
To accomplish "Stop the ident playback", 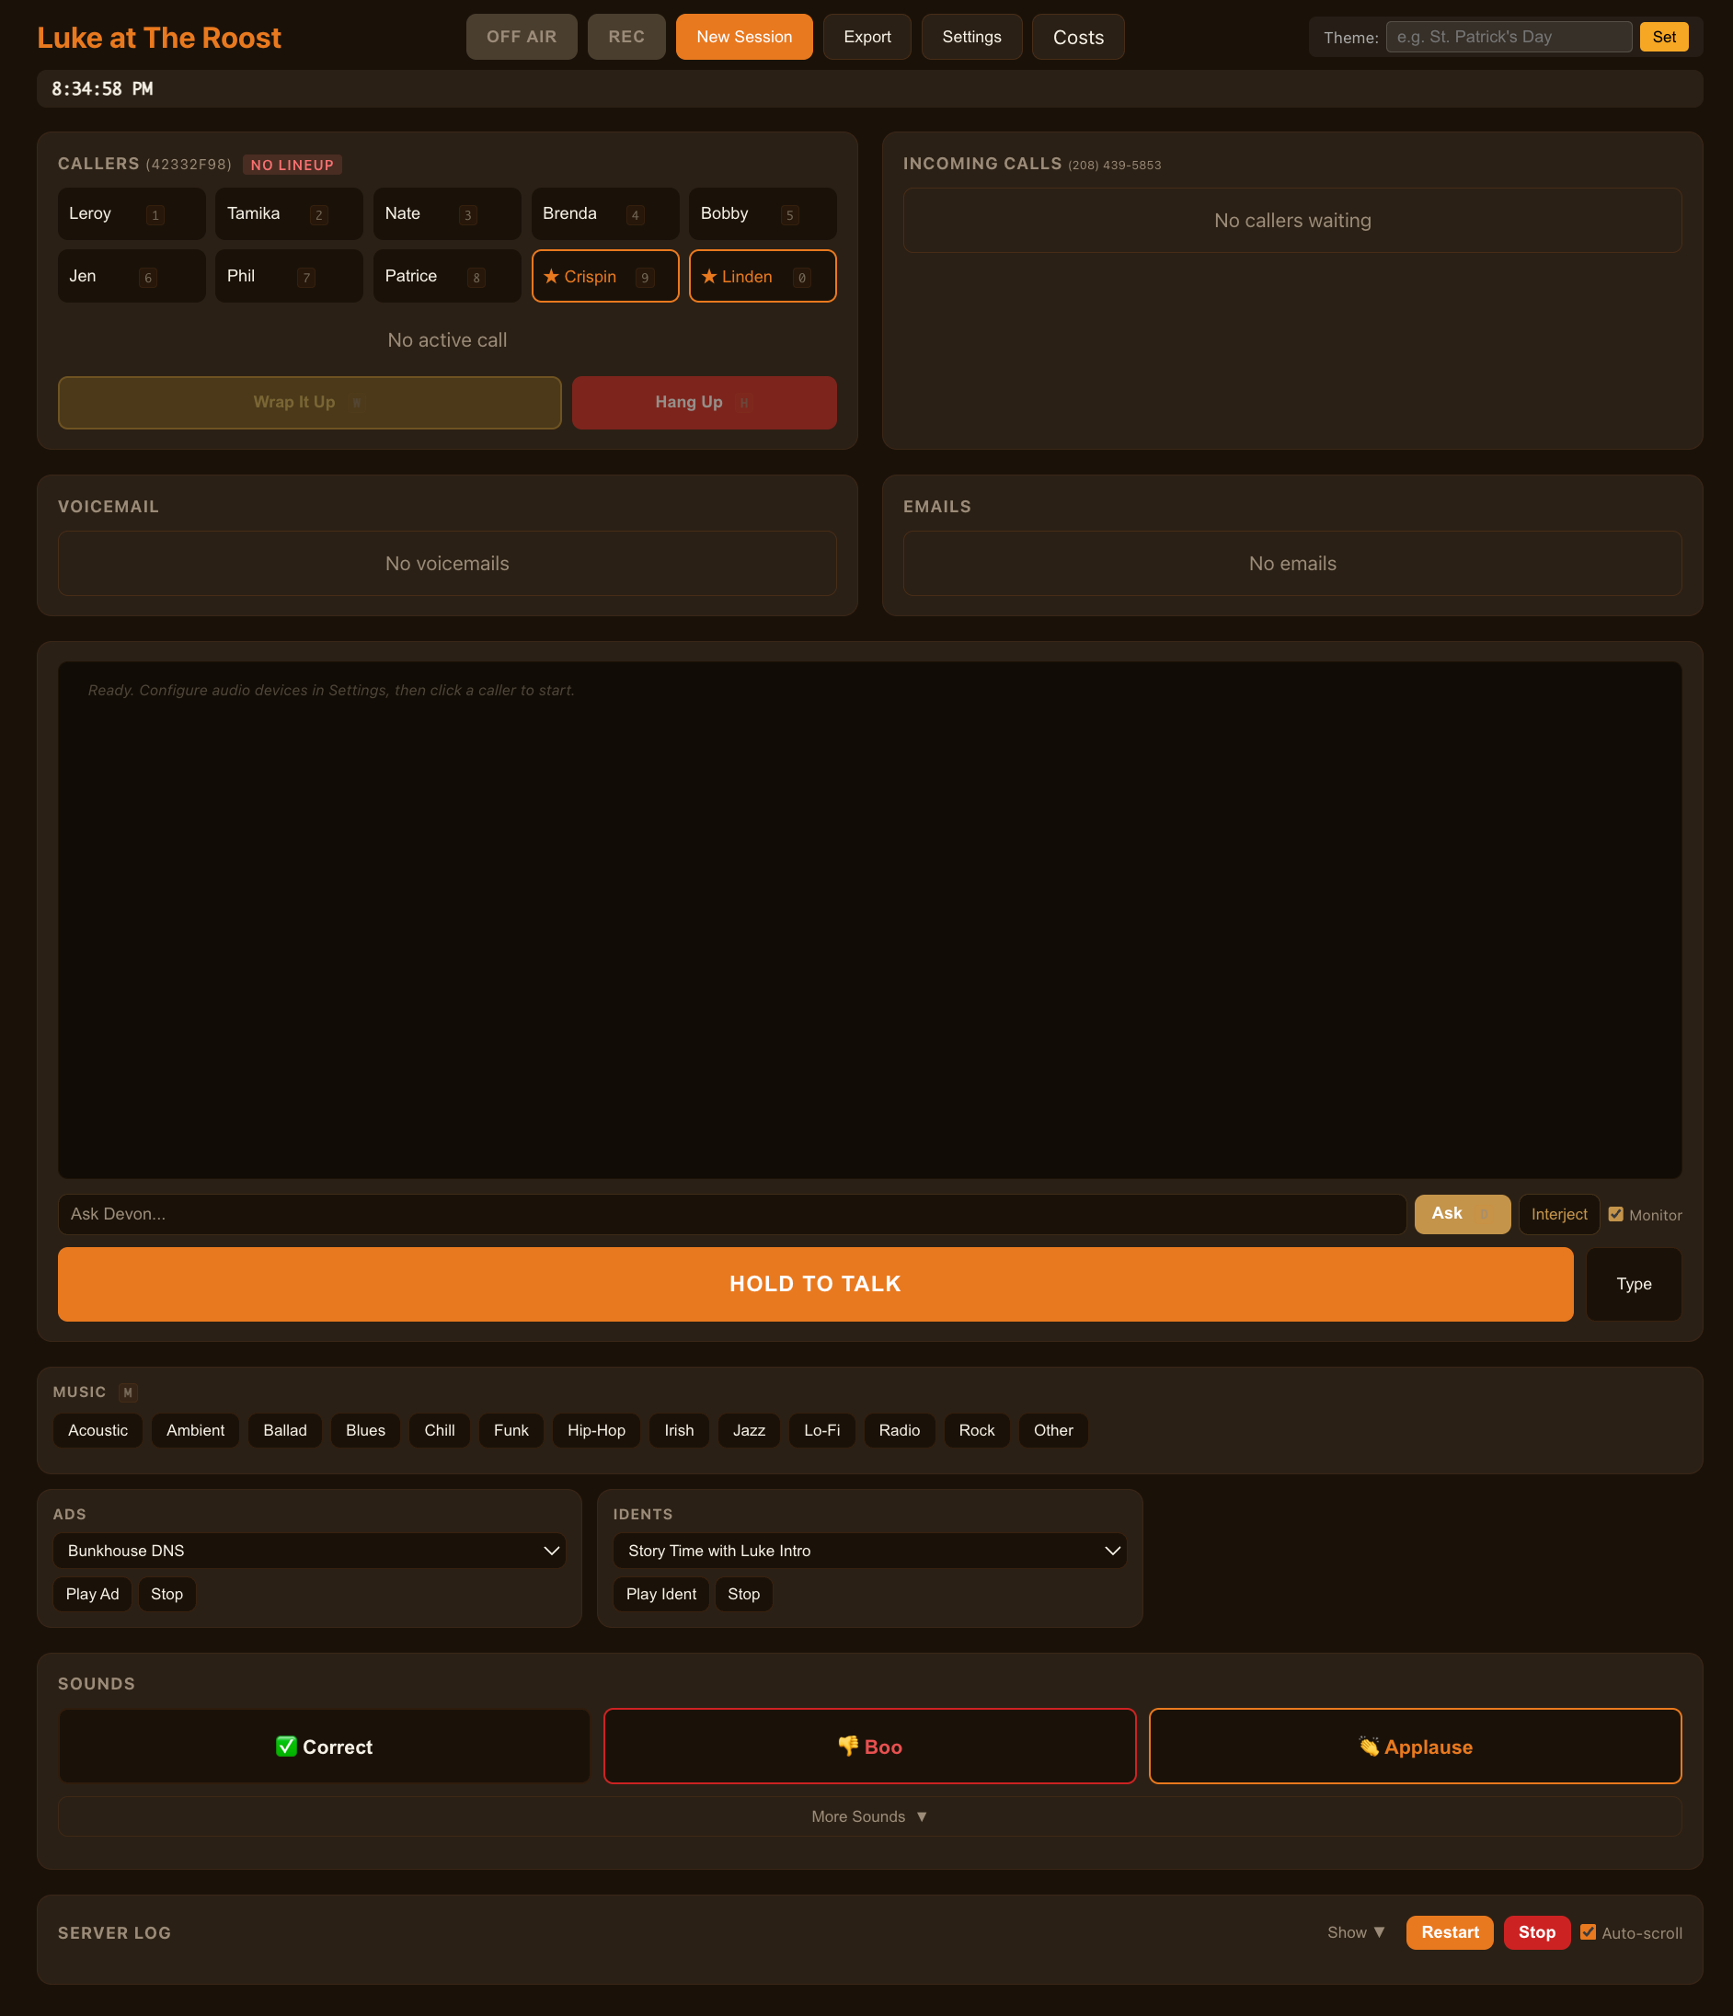I will (743, 1594).
